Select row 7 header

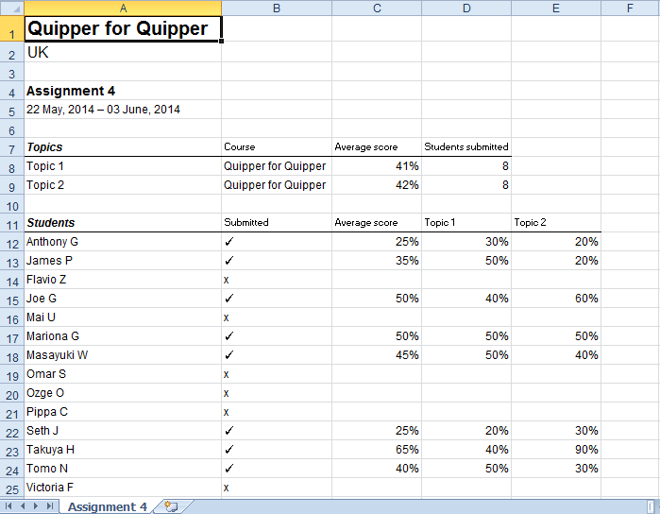pyautogui.click(x=11, y=147)
